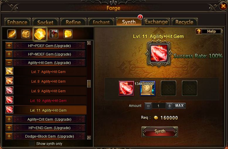Expand Agility+Crit Gem (Upgrade) group
This screenshot has width=228, height=149.
tap(9, 119)
